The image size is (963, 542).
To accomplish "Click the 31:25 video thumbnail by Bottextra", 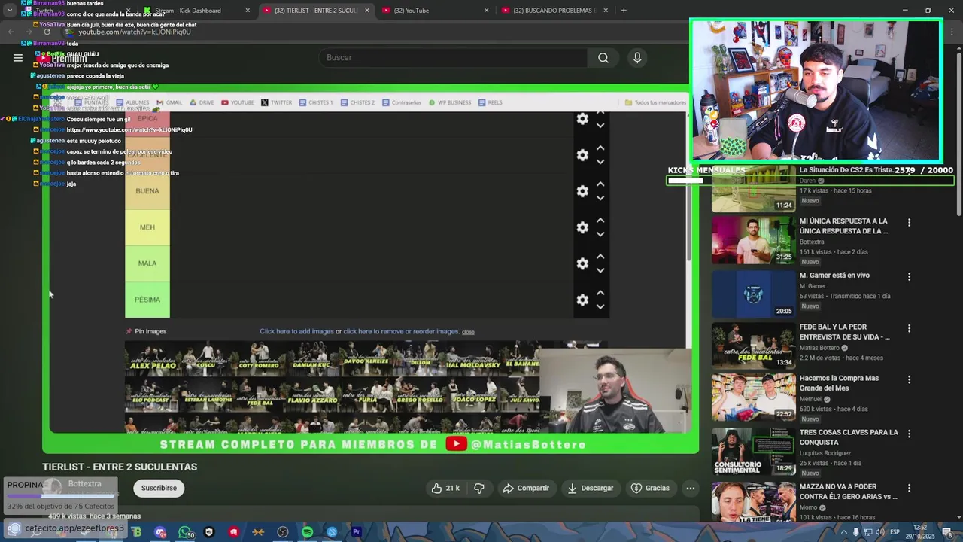I will [753, 240].
